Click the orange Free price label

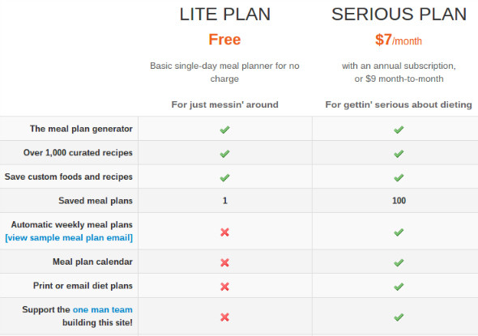pos(224,40)
